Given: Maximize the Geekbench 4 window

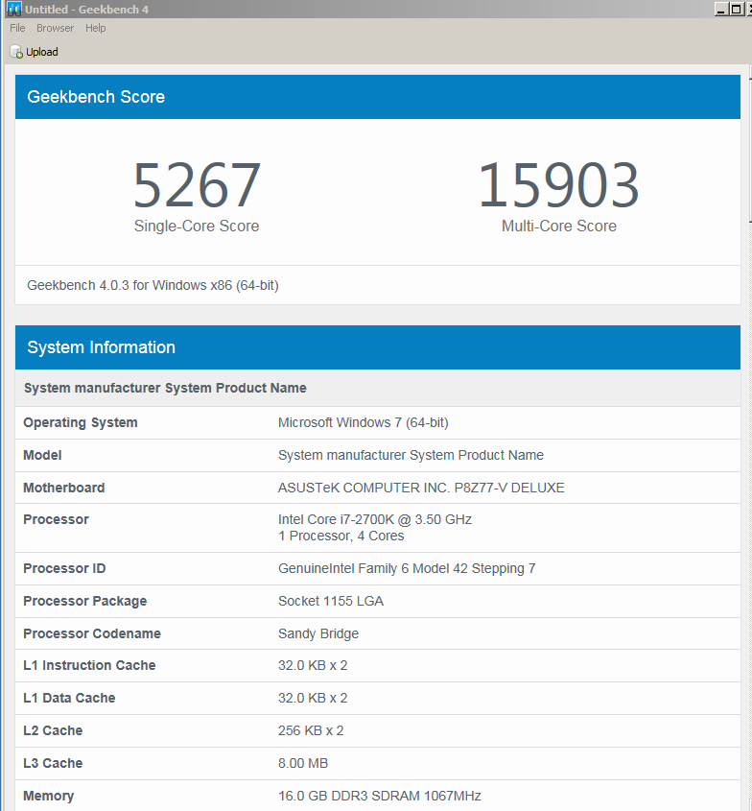Looking at the screenshot, I should coord(736,9).
